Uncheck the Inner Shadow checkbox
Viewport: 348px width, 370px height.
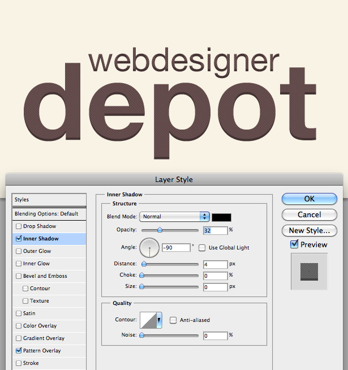click(x=19, y=239)
